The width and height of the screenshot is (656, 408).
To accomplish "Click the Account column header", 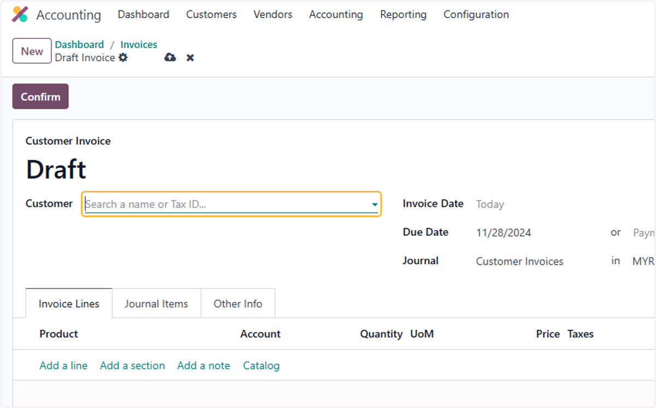I will [x=260, y=334].
